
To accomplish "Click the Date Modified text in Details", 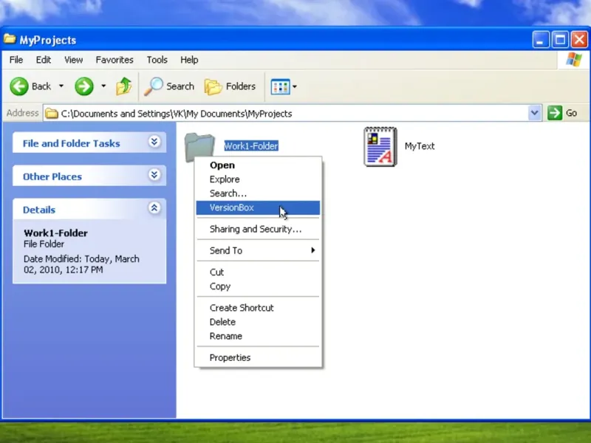I will (81, 264).
